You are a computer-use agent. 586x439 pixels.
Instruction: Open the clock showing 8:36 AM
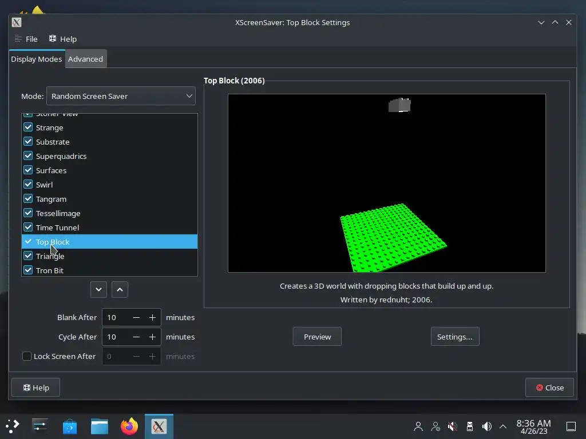point(534,426)
